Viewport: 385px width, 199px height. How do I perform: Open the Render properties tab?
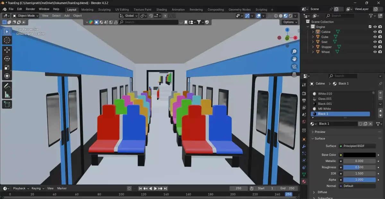(304, 94)
